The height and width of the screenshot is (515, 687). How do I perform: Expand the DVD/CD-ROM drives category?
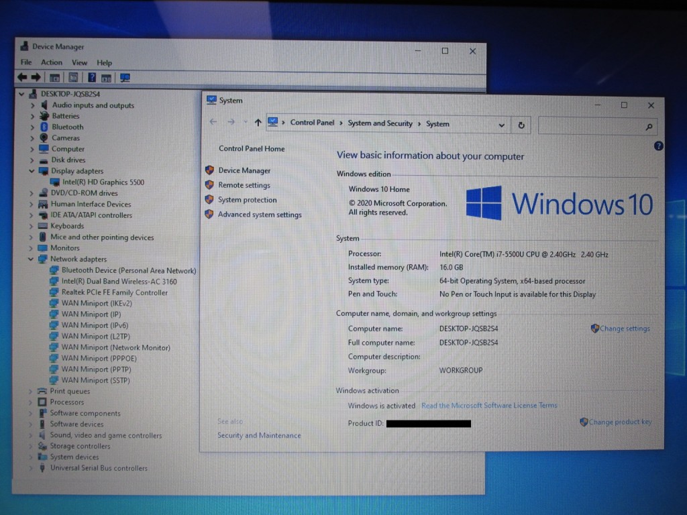pos(32,192)
